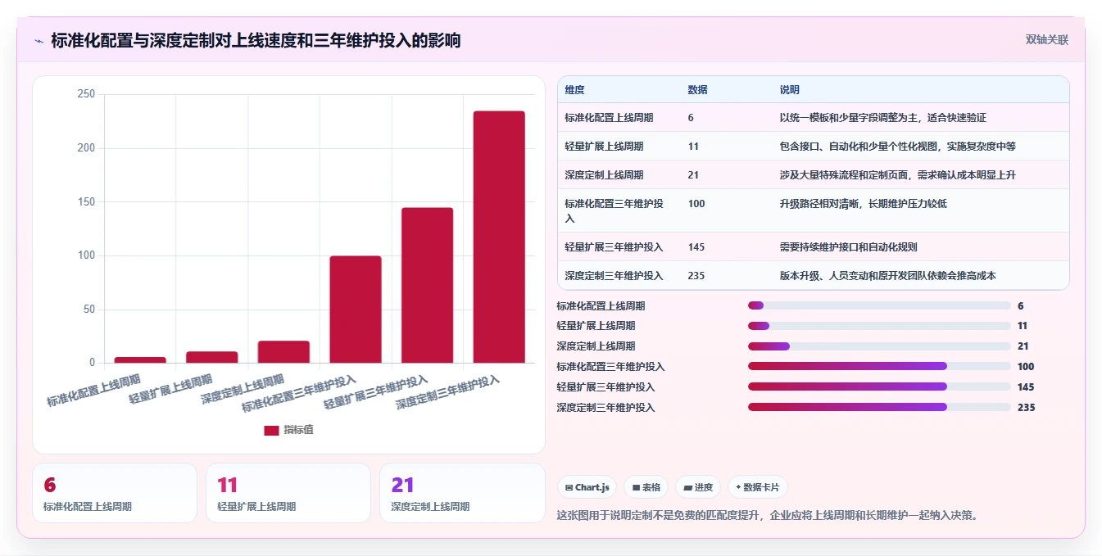Click the progress bar for 标准化配置上线周期
Image resolution: width=1102 pixels, height=556 pixels.
click(x=879, y=305)
